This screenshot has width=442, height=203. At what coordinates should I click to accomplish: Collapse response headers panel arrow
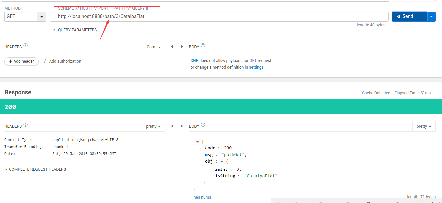[172, 126]
